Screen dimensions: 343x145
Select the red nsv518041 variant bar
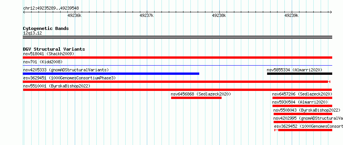[177, 58]
